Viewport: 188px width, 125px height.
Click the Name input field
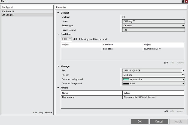click(153, 21)
